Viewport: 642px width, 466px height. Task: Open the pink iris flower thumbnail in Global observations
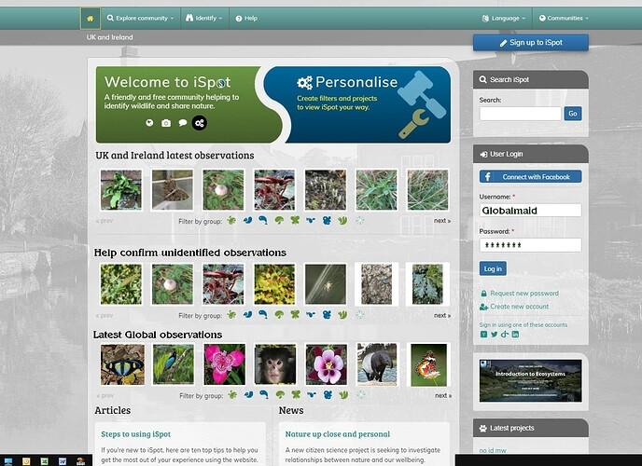tap(224, 364)
